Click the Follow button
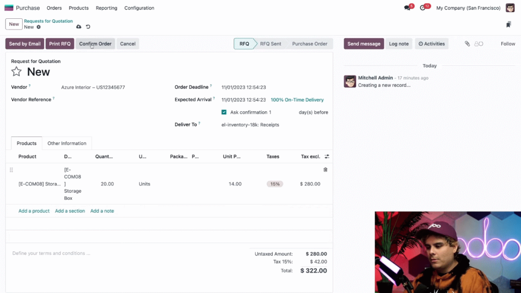 (x=508, y=44)
